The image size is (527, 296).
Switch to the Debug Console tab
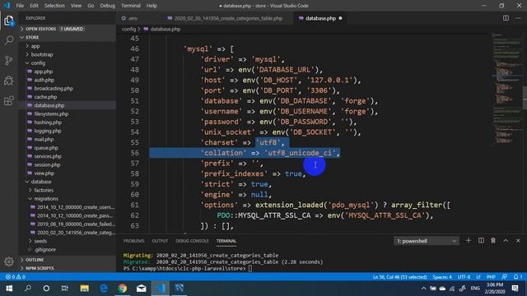(x=192, y=241)
